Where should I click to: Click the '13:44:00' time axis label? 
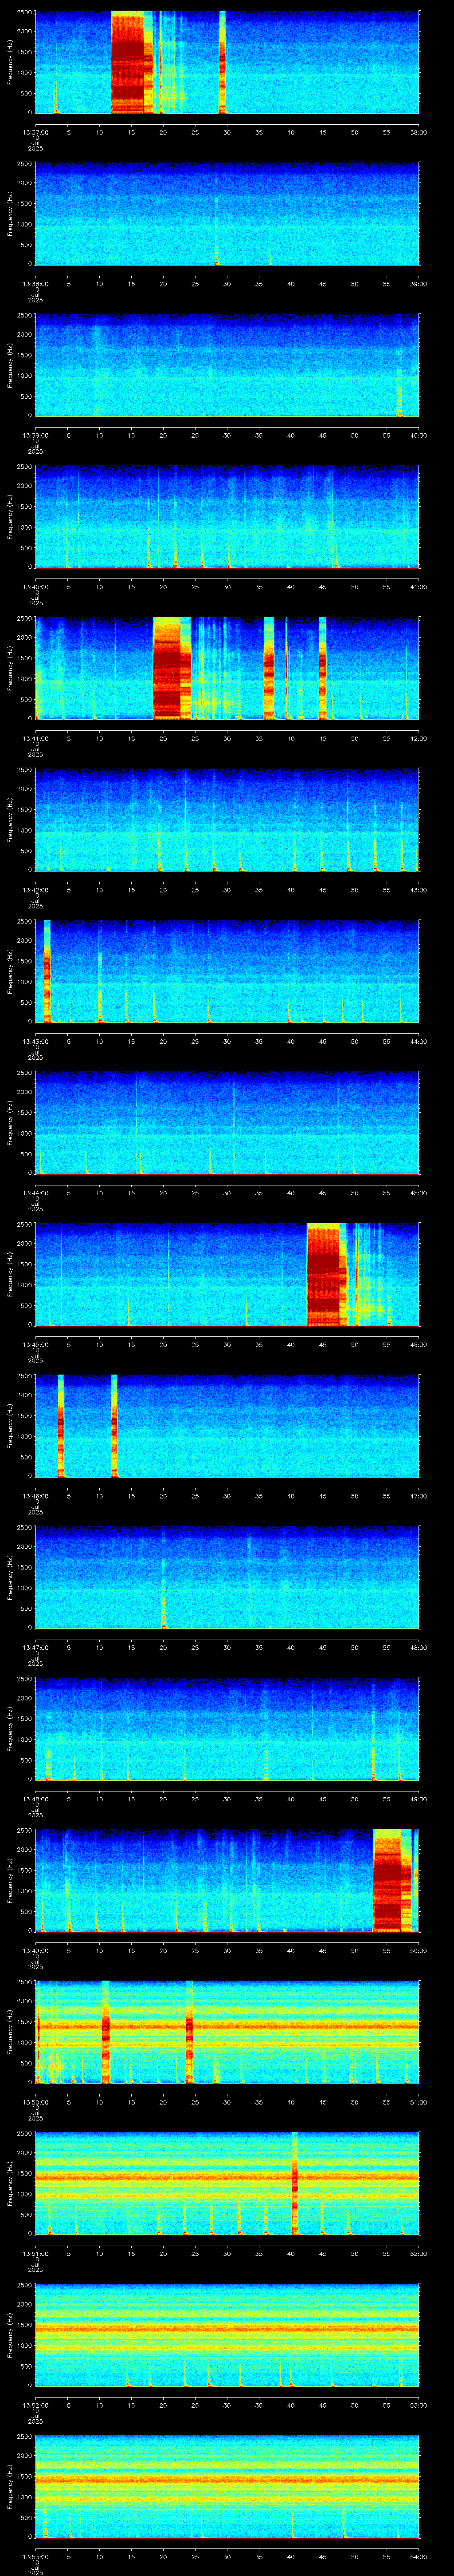point(35,1193)
